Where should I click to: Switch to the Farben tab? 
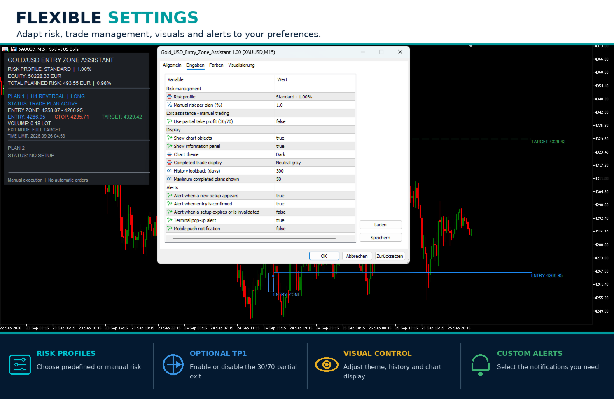[x=216, y=65]
